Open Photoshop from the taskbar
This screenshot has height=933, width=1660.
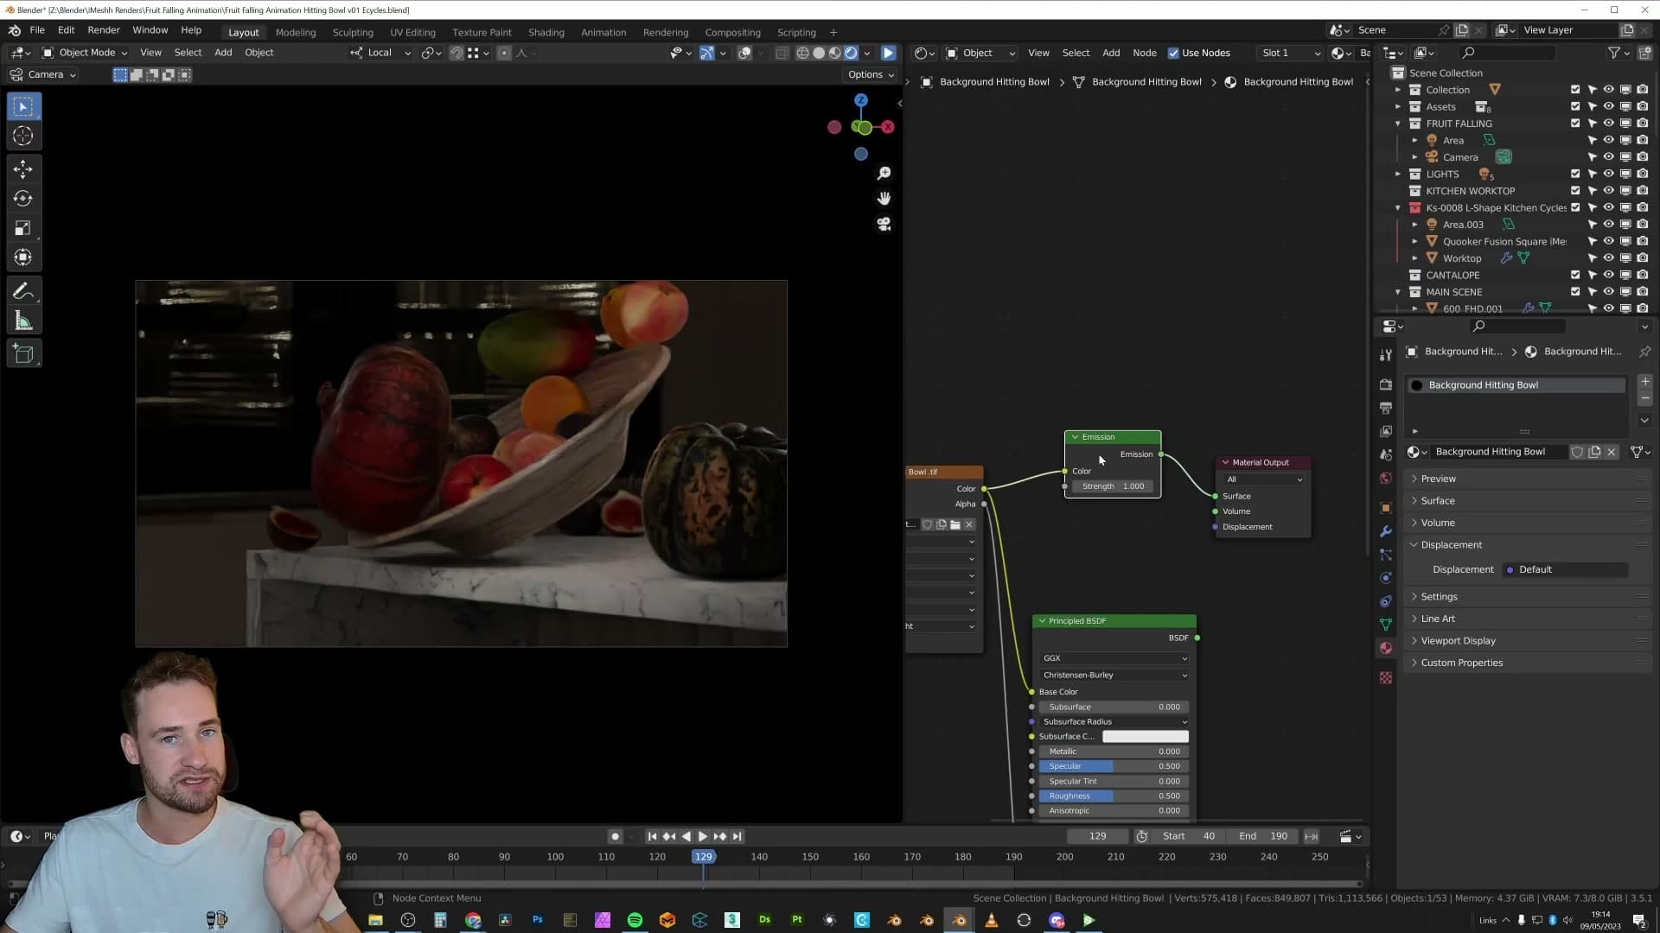coord(538,920)
